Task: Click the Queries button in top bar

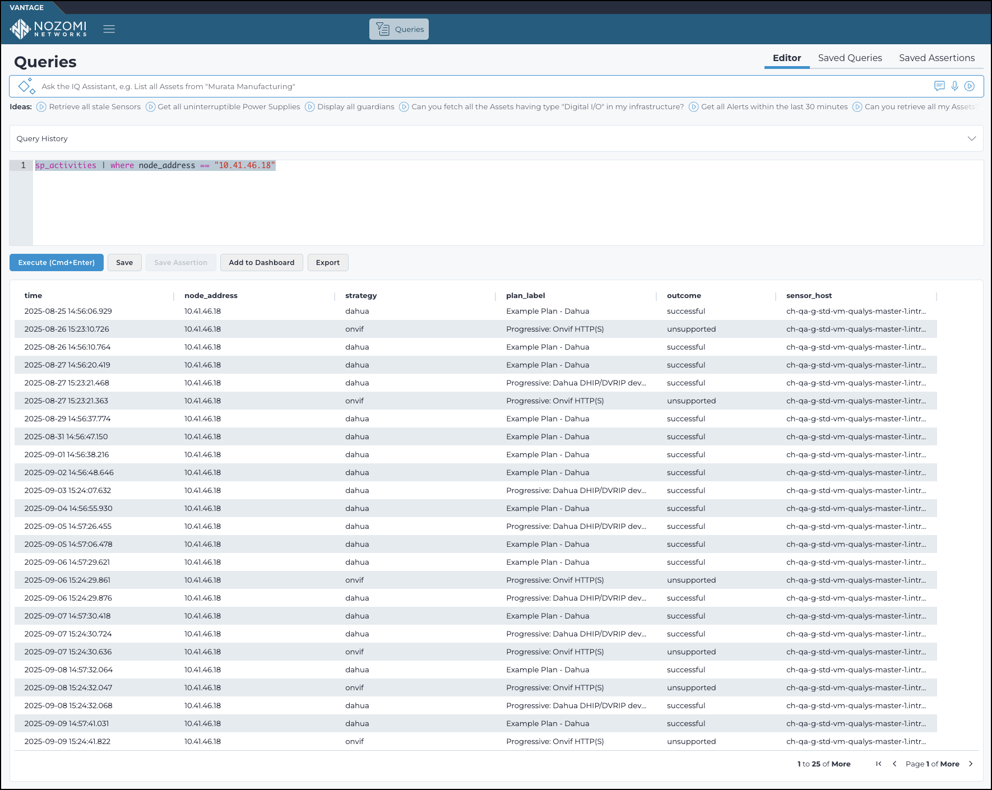Action: [399, 29]
